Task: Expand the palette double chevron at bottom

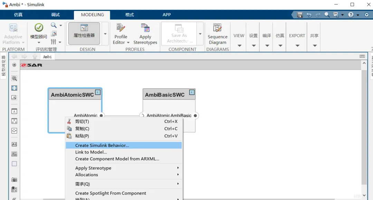Action: click(14, 199)
